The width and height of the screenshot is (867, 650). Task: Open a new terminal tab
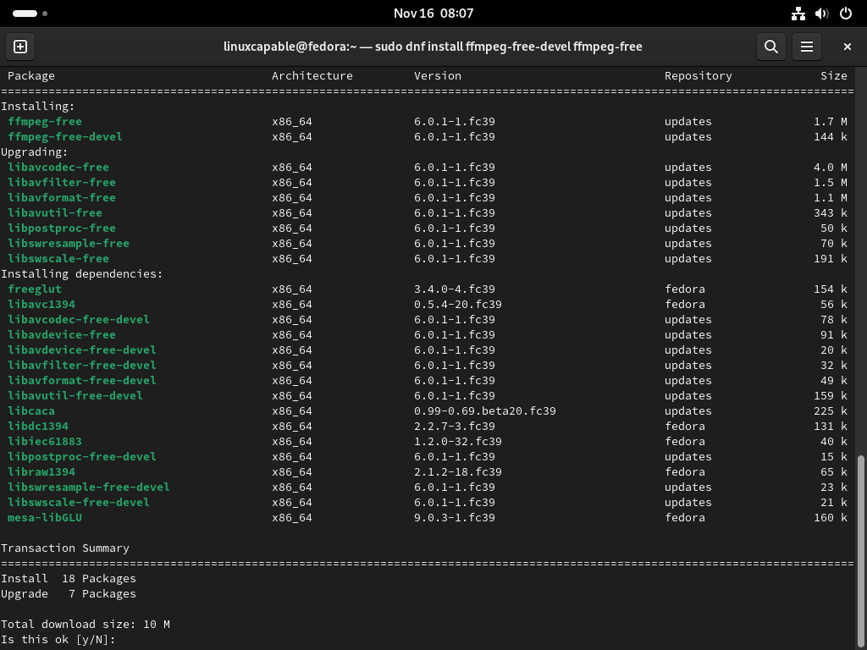point(20,47)
